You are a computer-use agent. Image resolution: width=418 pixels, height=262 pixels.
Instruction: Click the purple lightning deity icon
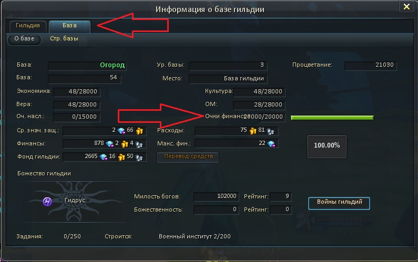[x=47, y=202]
